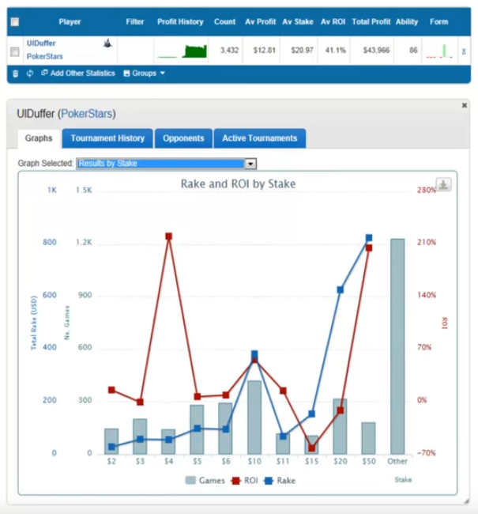The height and width of the screenshot is (514, 478).
Task: Toggle the Games series in legend
Action: click(x=205, y=480)
